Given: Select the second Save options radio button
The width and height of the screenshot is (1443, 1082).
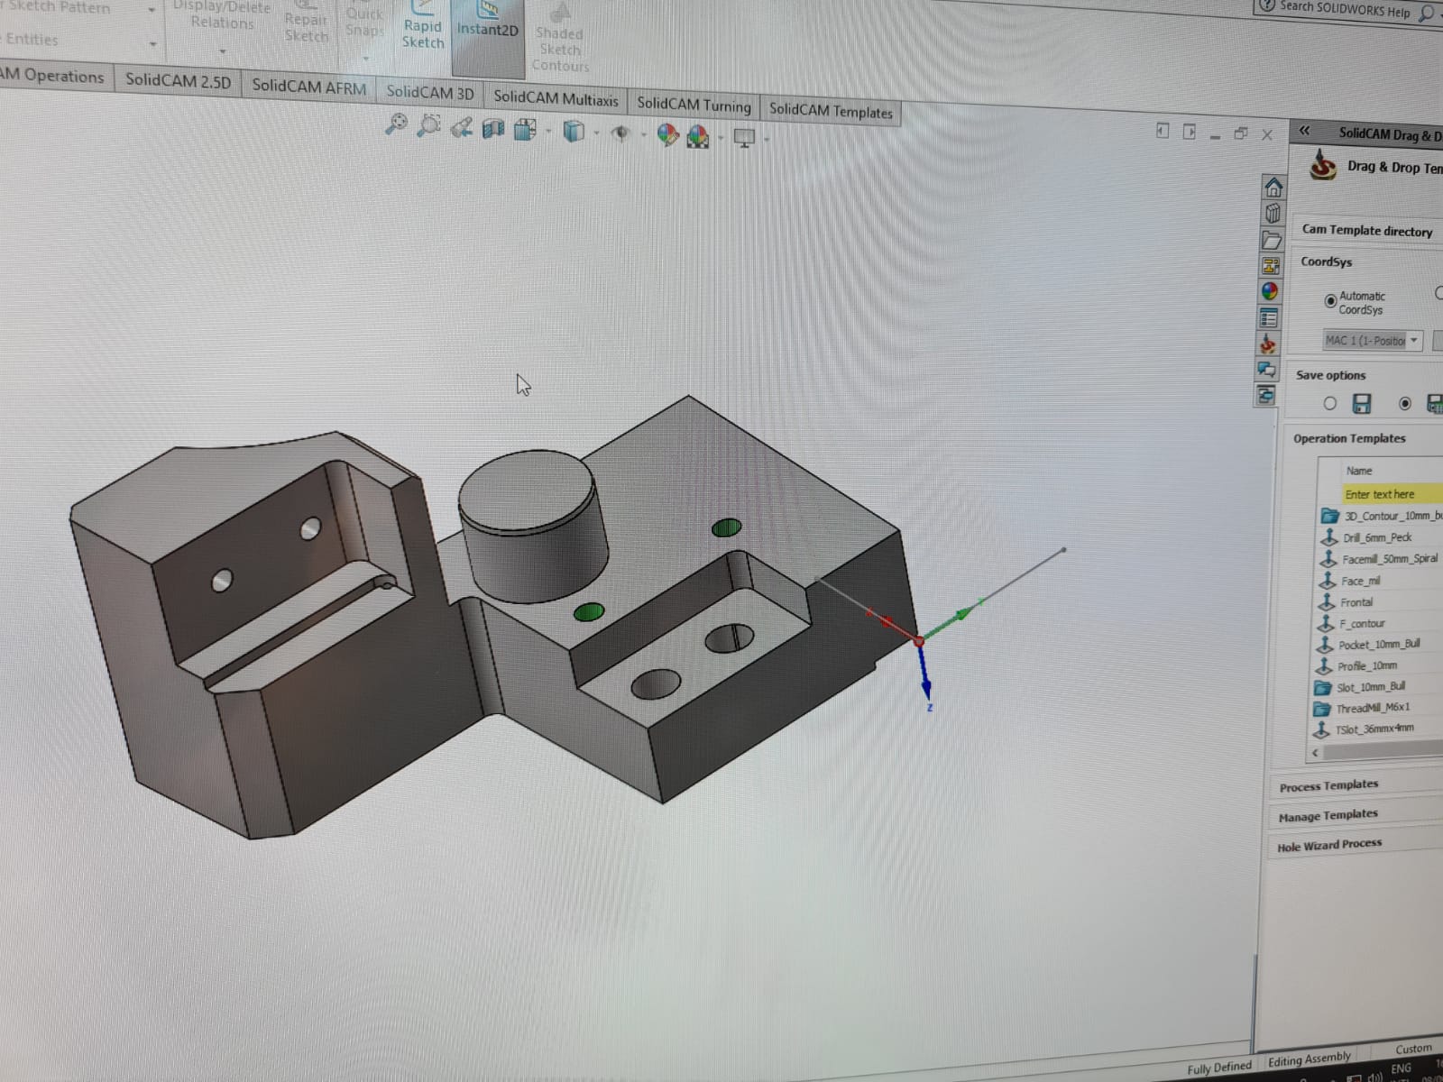Looking at the screenshot, I should (1404, 404).
